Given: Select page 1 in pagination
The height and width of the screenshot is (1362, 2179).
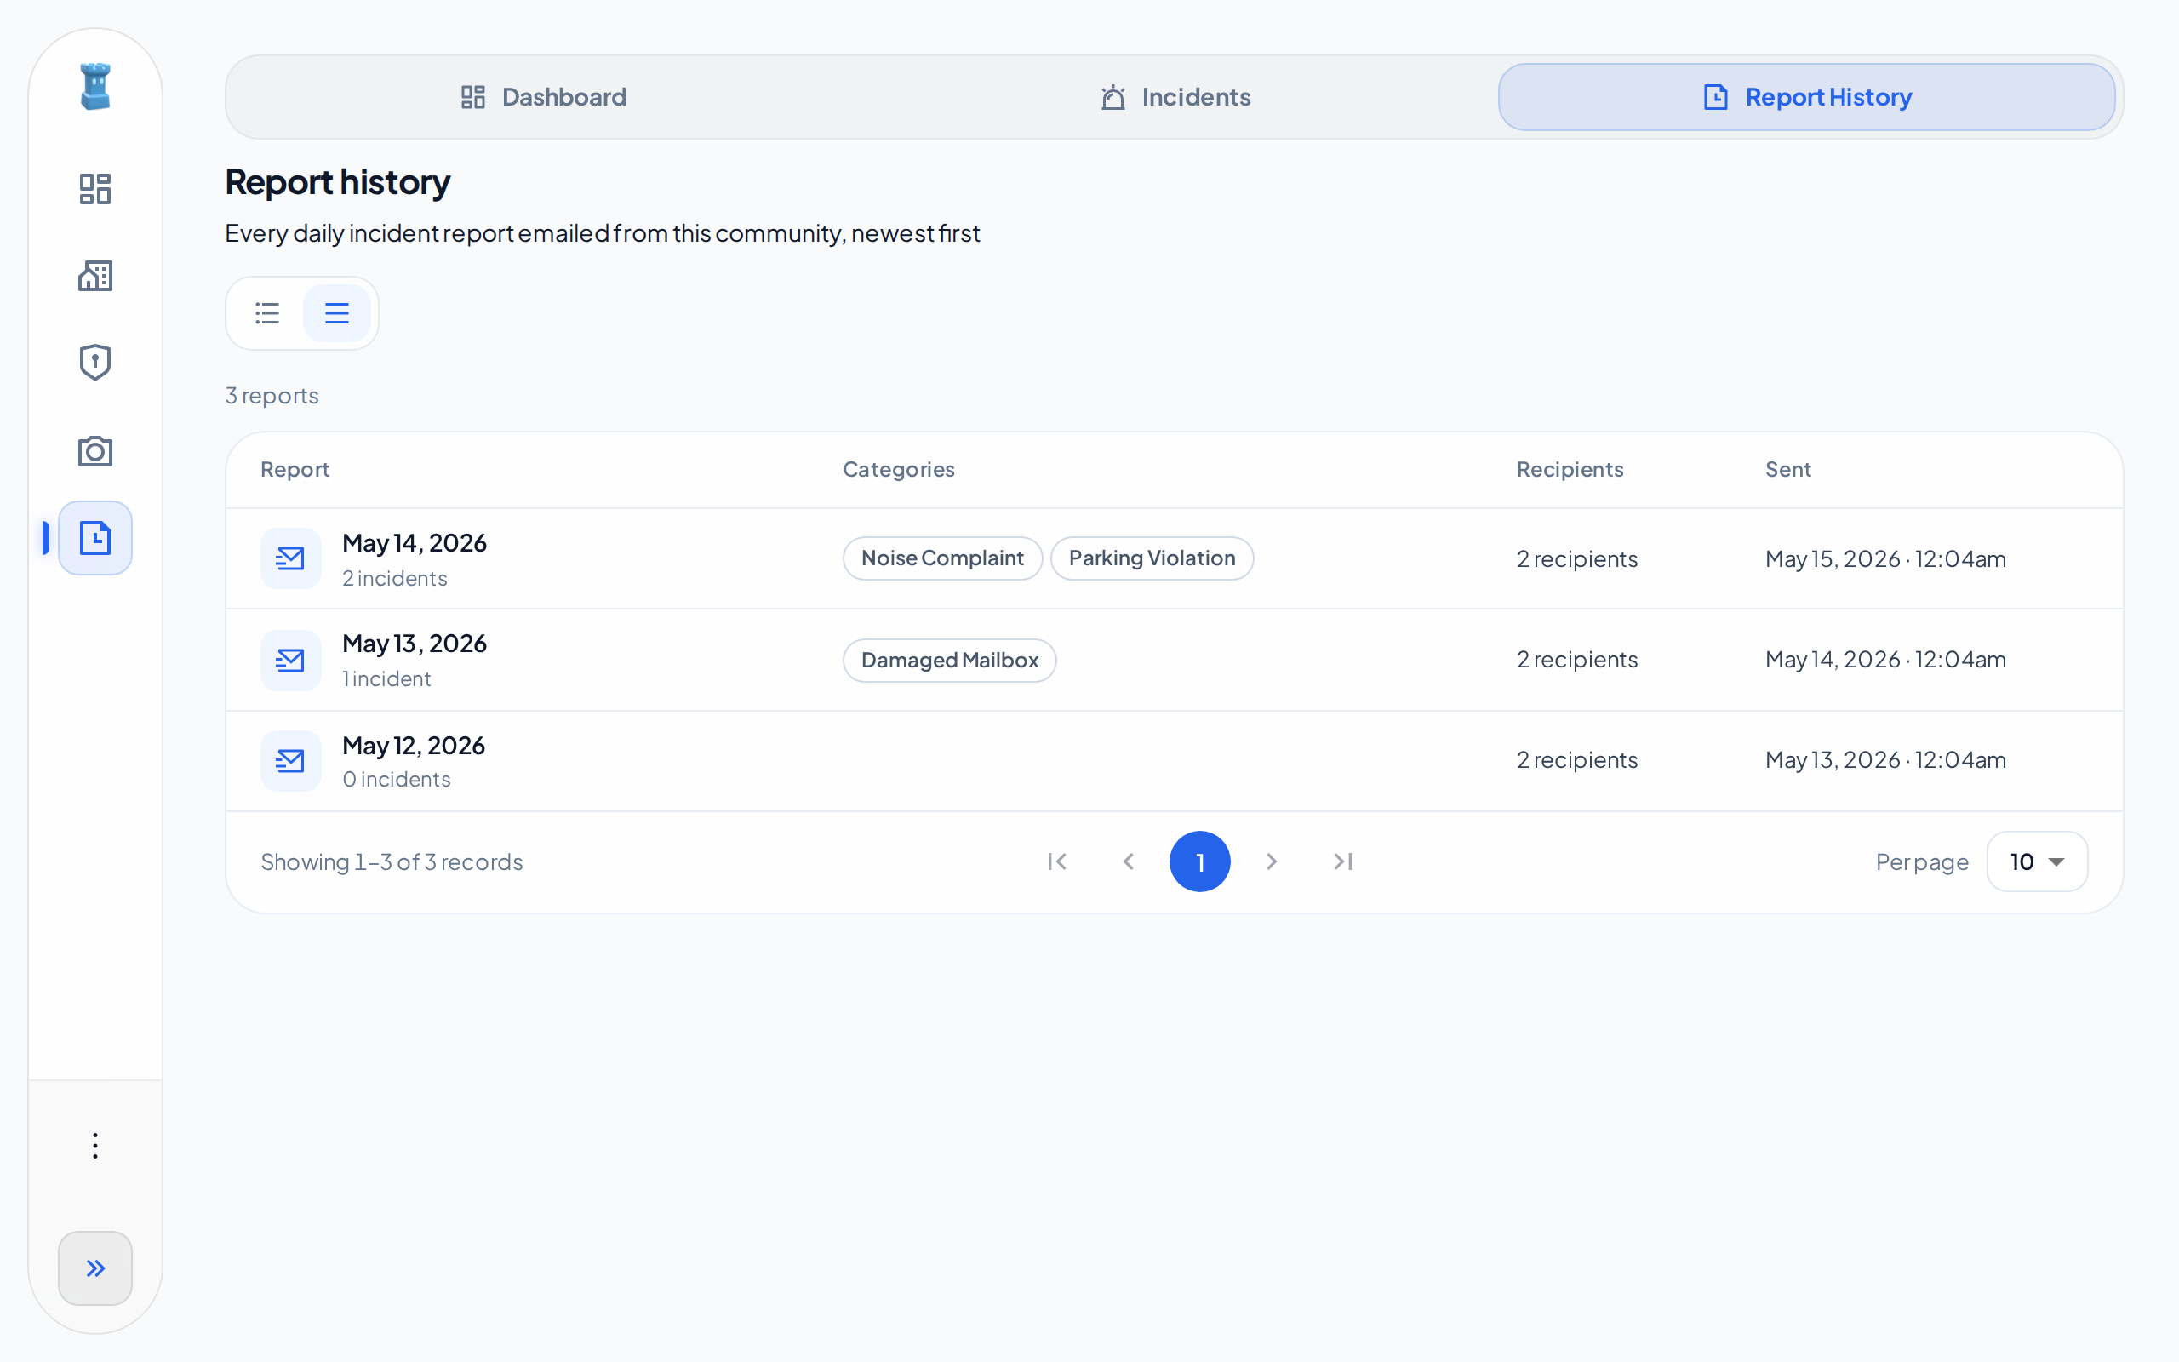Looking at the screenshot, I should pyautogui.click(x=1199, y=862).
